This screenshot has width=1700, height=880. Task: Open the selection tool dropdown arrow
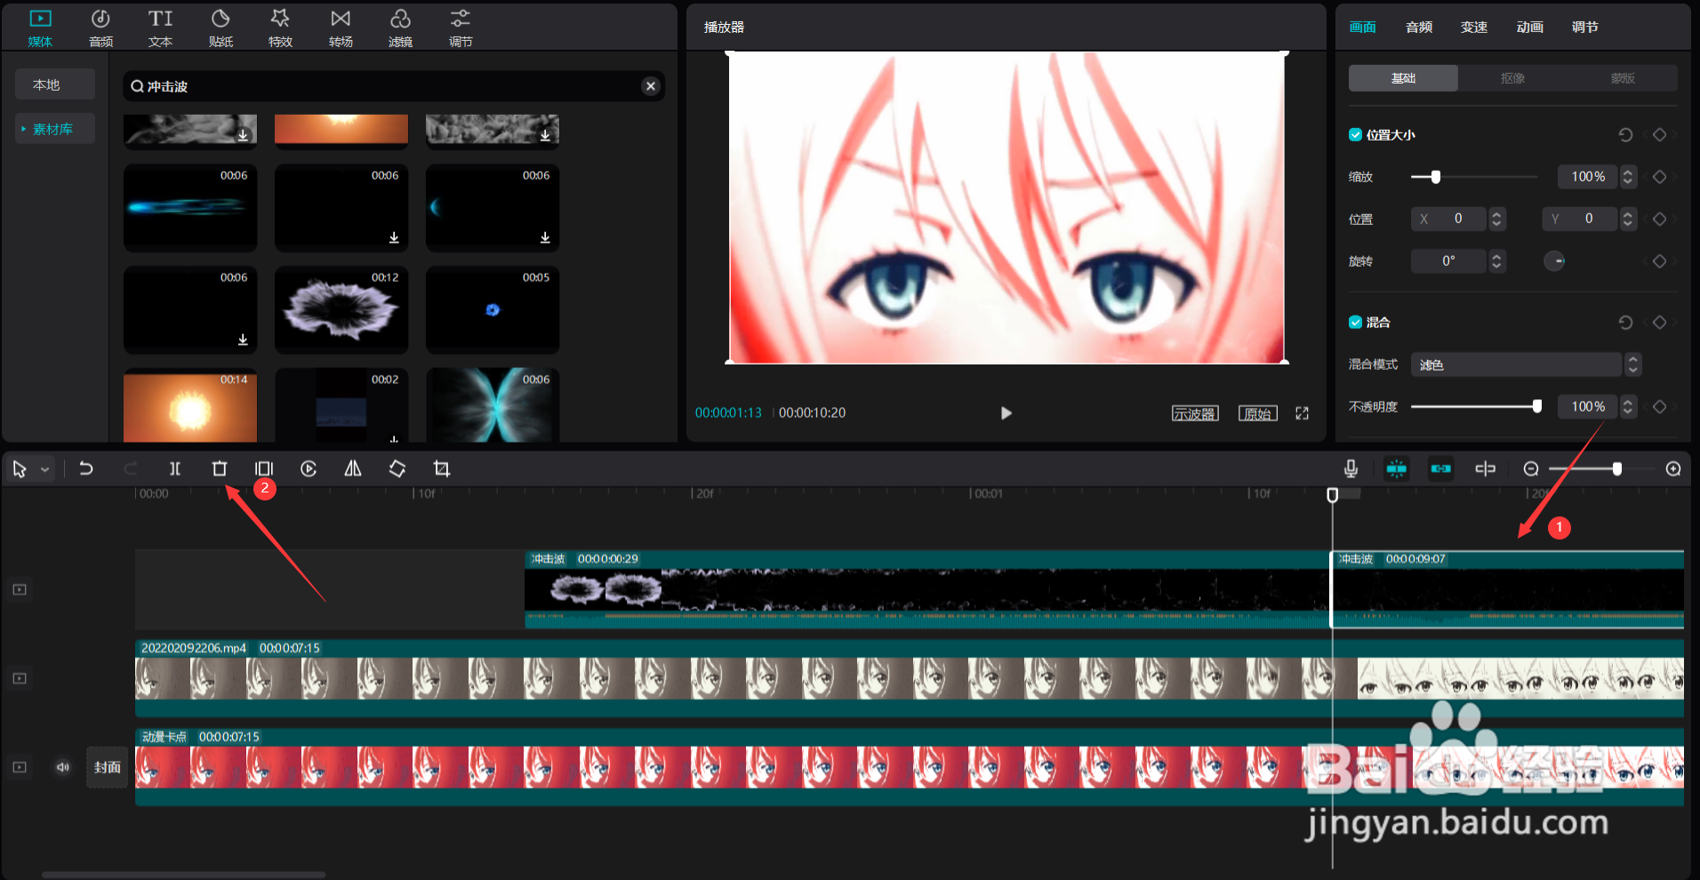coord(44,469)
